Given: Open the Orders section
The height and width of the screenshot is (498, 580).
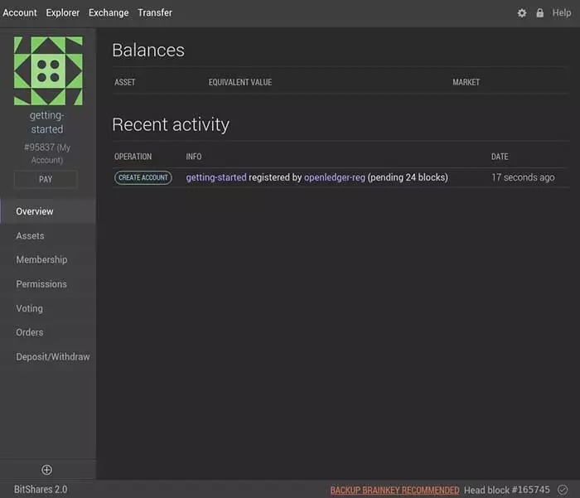Looking at the screenshot, I should (29, 332).
